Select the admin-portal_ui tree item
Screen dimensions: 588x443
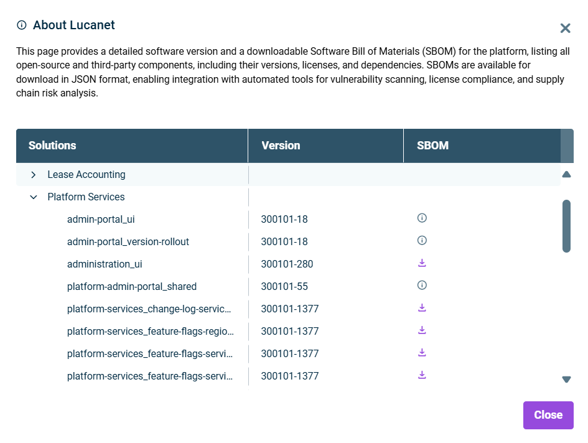(101, 219)
